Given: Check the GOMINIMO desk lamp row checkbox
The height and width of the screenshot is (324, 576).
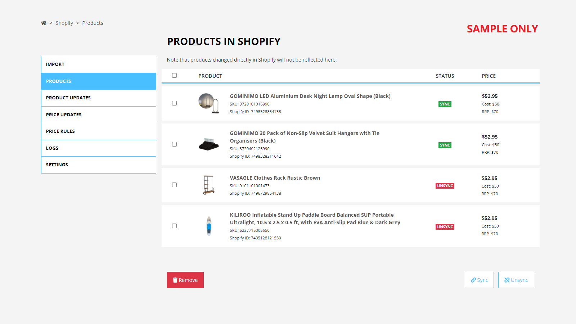Looking at the screenshot, I should (x=175, y=103).
